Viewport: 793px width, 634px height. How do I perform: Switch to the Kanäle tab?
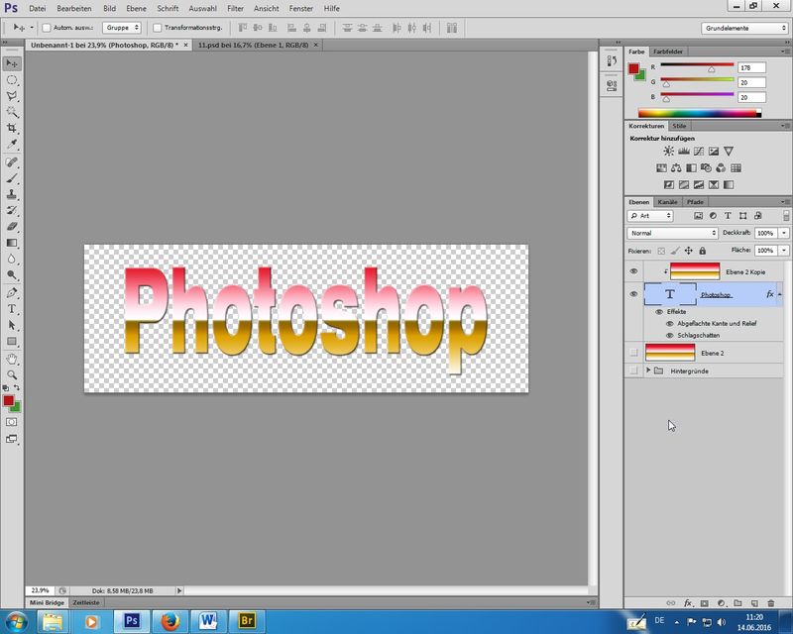click(668, 202)
